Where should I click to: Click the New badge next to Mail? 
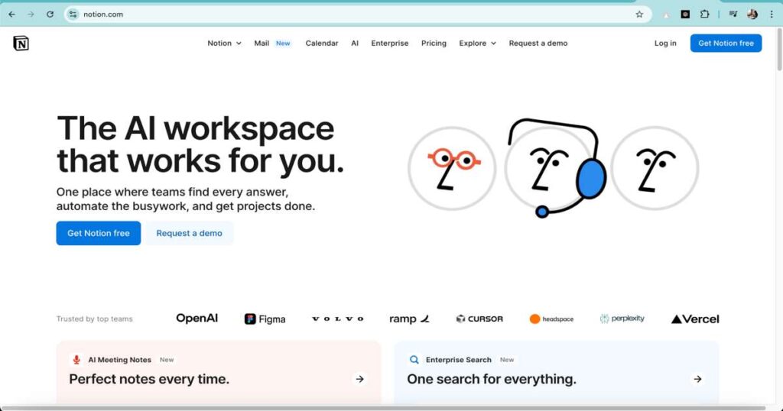tap(283, 44)
